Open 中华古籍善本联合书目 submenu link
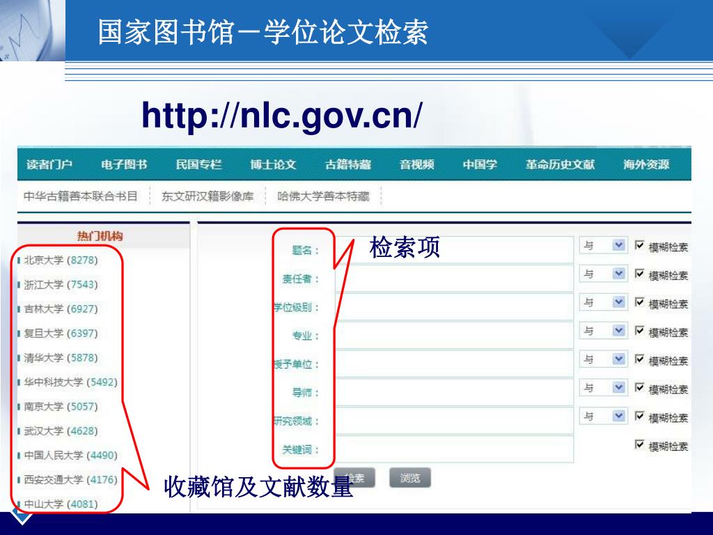This screenshot has height=535, width=713. coord(81,196)
